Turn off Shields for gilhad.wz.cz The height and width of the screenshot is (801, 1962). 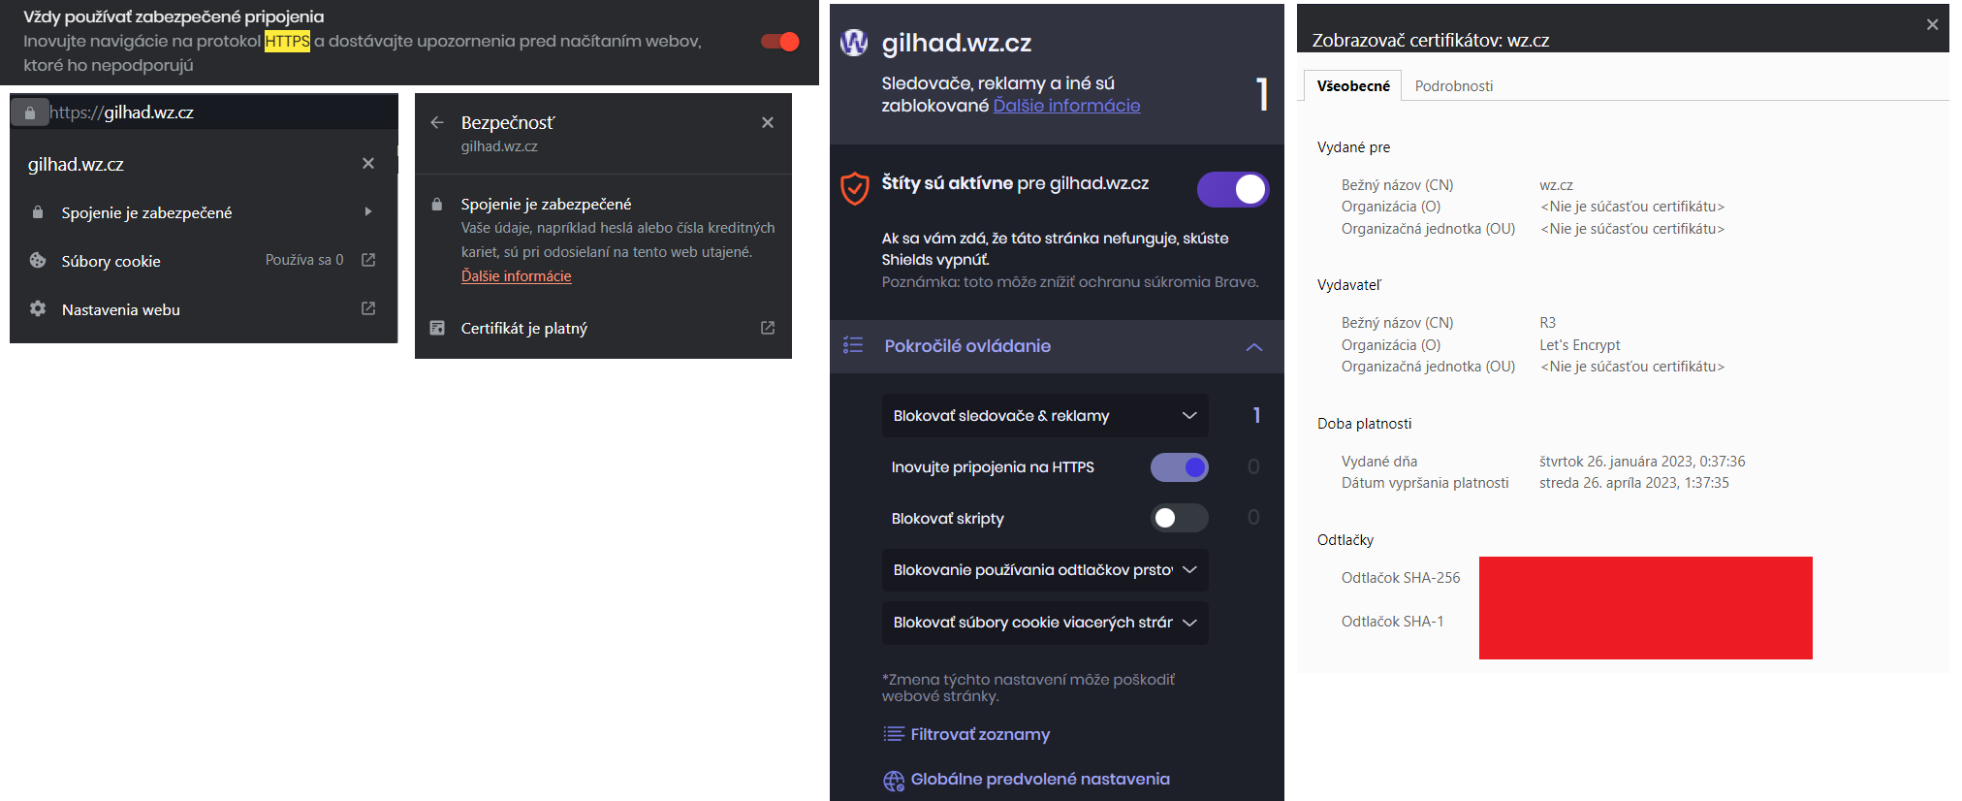[1232, 189]
